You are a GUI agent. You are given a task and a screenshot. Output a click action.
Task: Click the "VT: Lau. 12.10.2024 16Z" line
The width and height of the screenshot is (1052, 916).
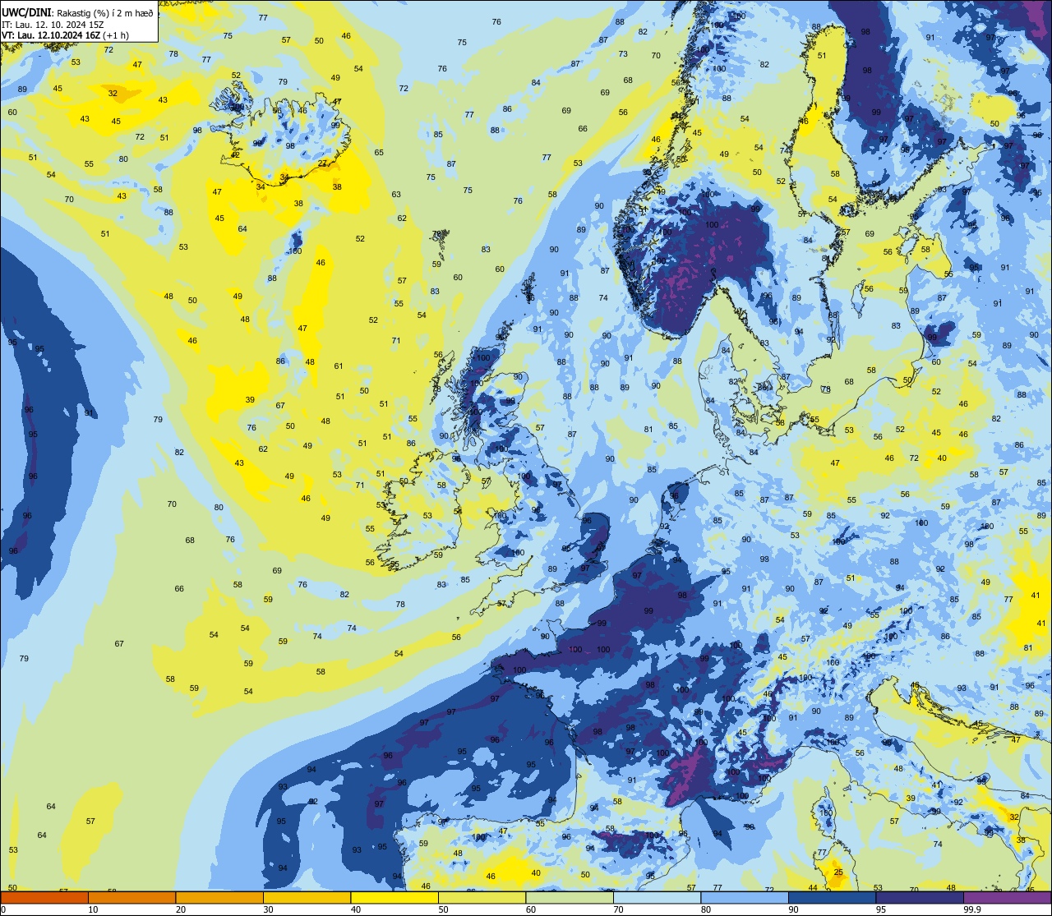coord(51,35)
